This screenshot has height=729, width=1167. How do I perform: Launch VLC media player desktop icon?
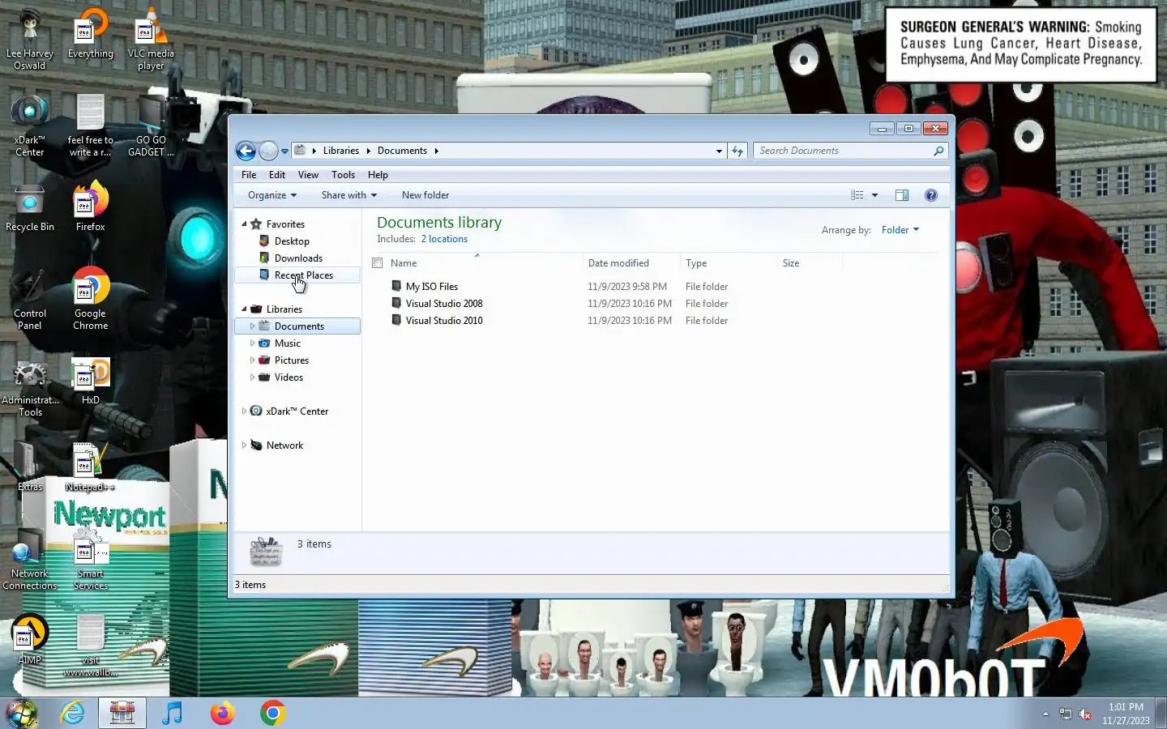click(151, 39)
